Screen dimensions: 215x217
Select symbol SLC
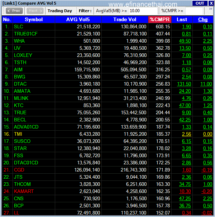(x=18, y=26)
